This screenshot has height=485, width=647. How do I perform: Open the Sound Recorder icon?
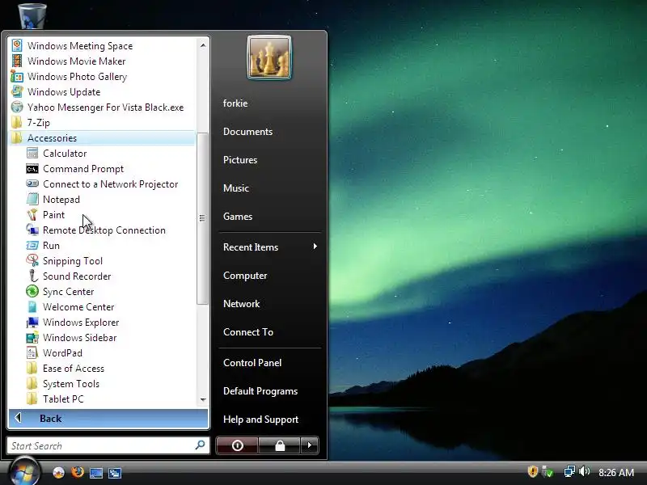(x=32, y=276)
